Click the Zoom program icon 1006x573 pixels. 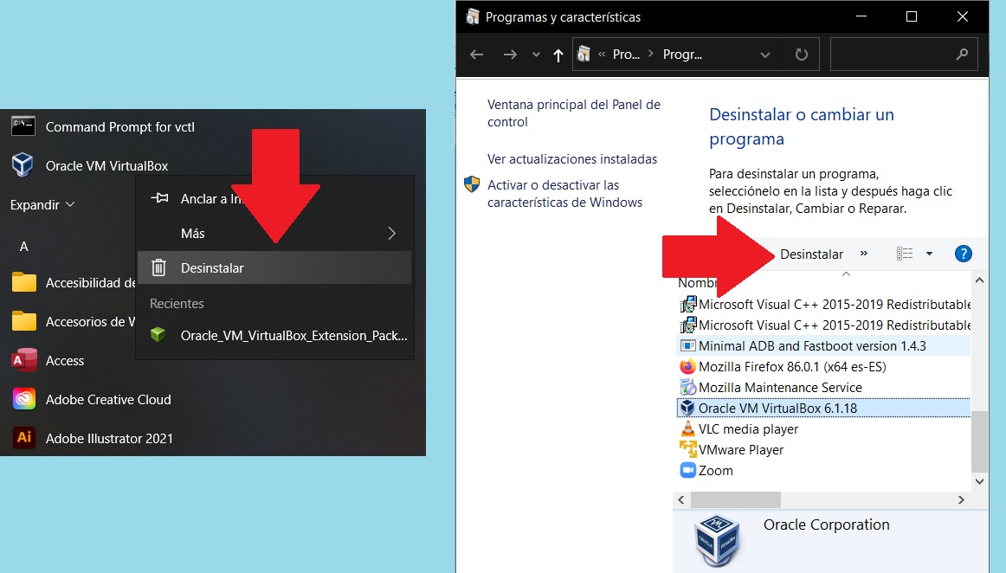coord(687,470)
